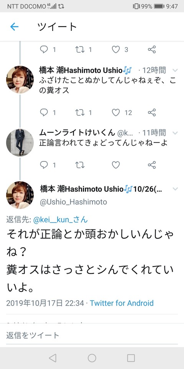Share the top tweet via share icon

coord(152,50)
